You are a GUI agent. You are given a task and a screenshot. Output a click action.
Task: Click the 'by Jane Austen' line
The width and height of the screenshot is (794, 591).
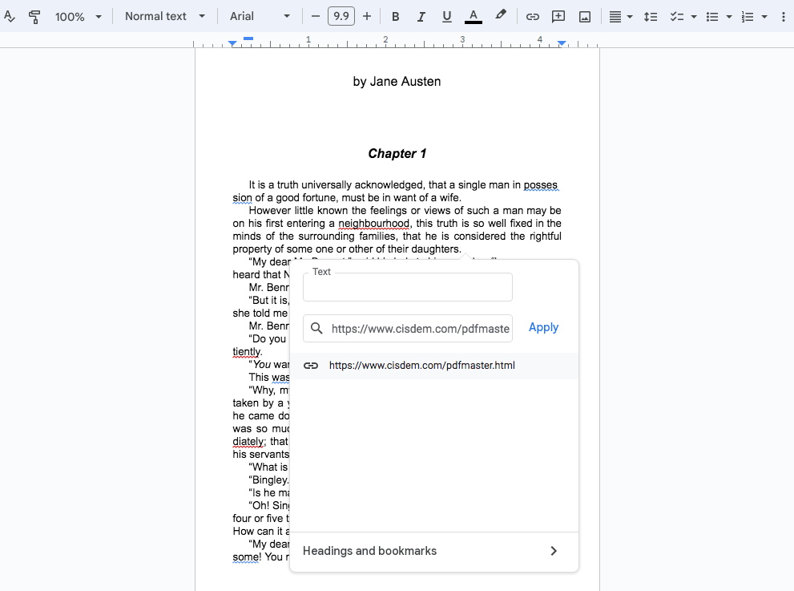[397, 82]
